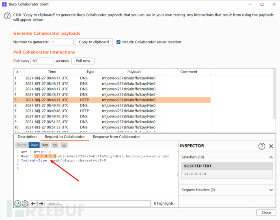Select interaction row 1 DNS
This screenshot has height=220, width=280.
(x=112, y=78)
